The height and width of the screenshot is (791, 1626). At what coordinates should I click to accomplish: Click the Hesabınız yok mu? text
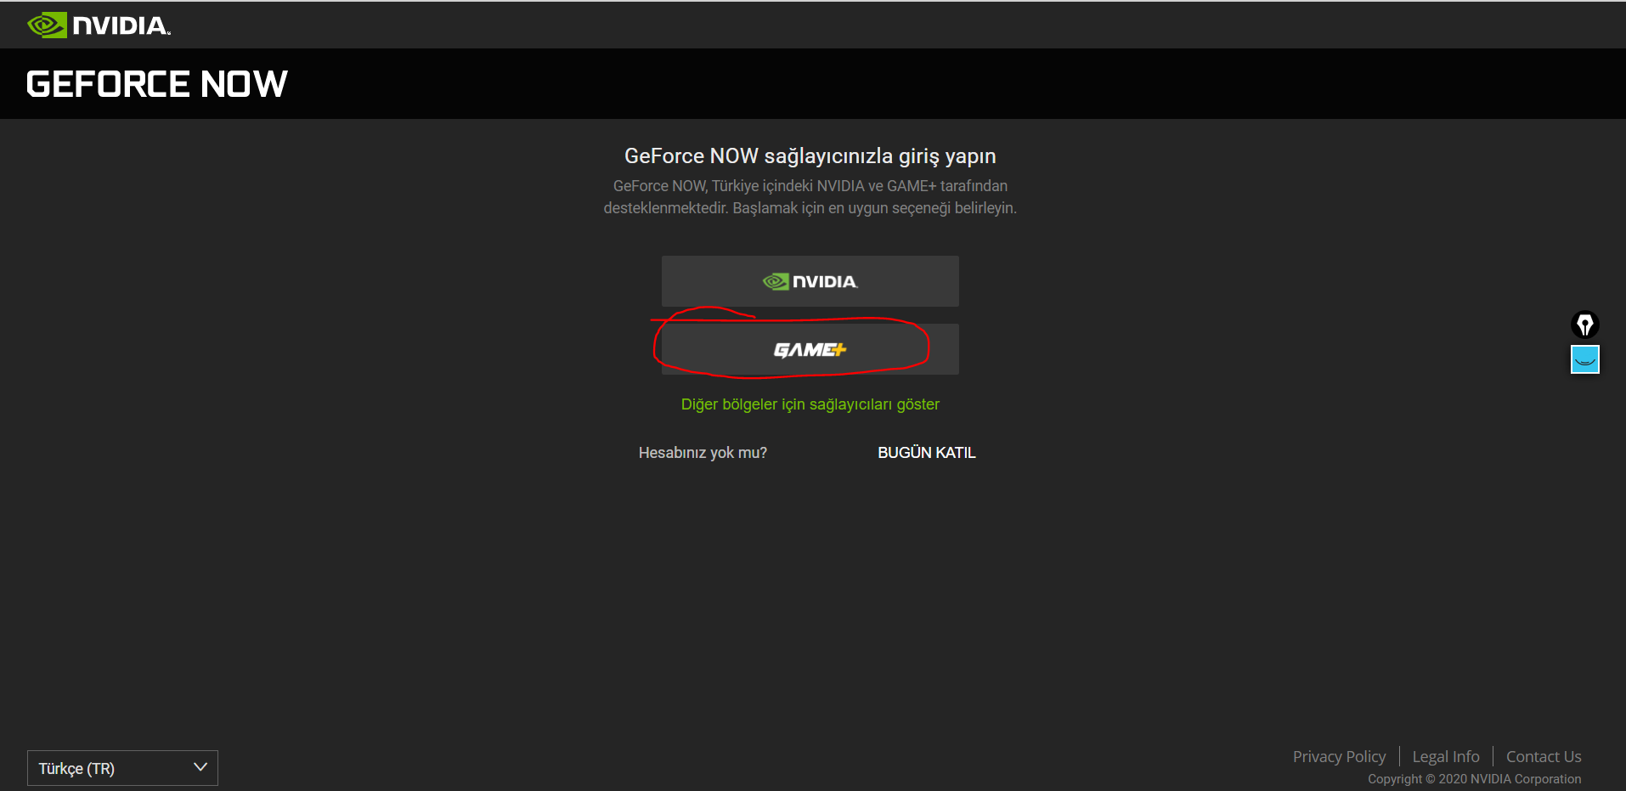pyautogui.click(x=703, y=452)
